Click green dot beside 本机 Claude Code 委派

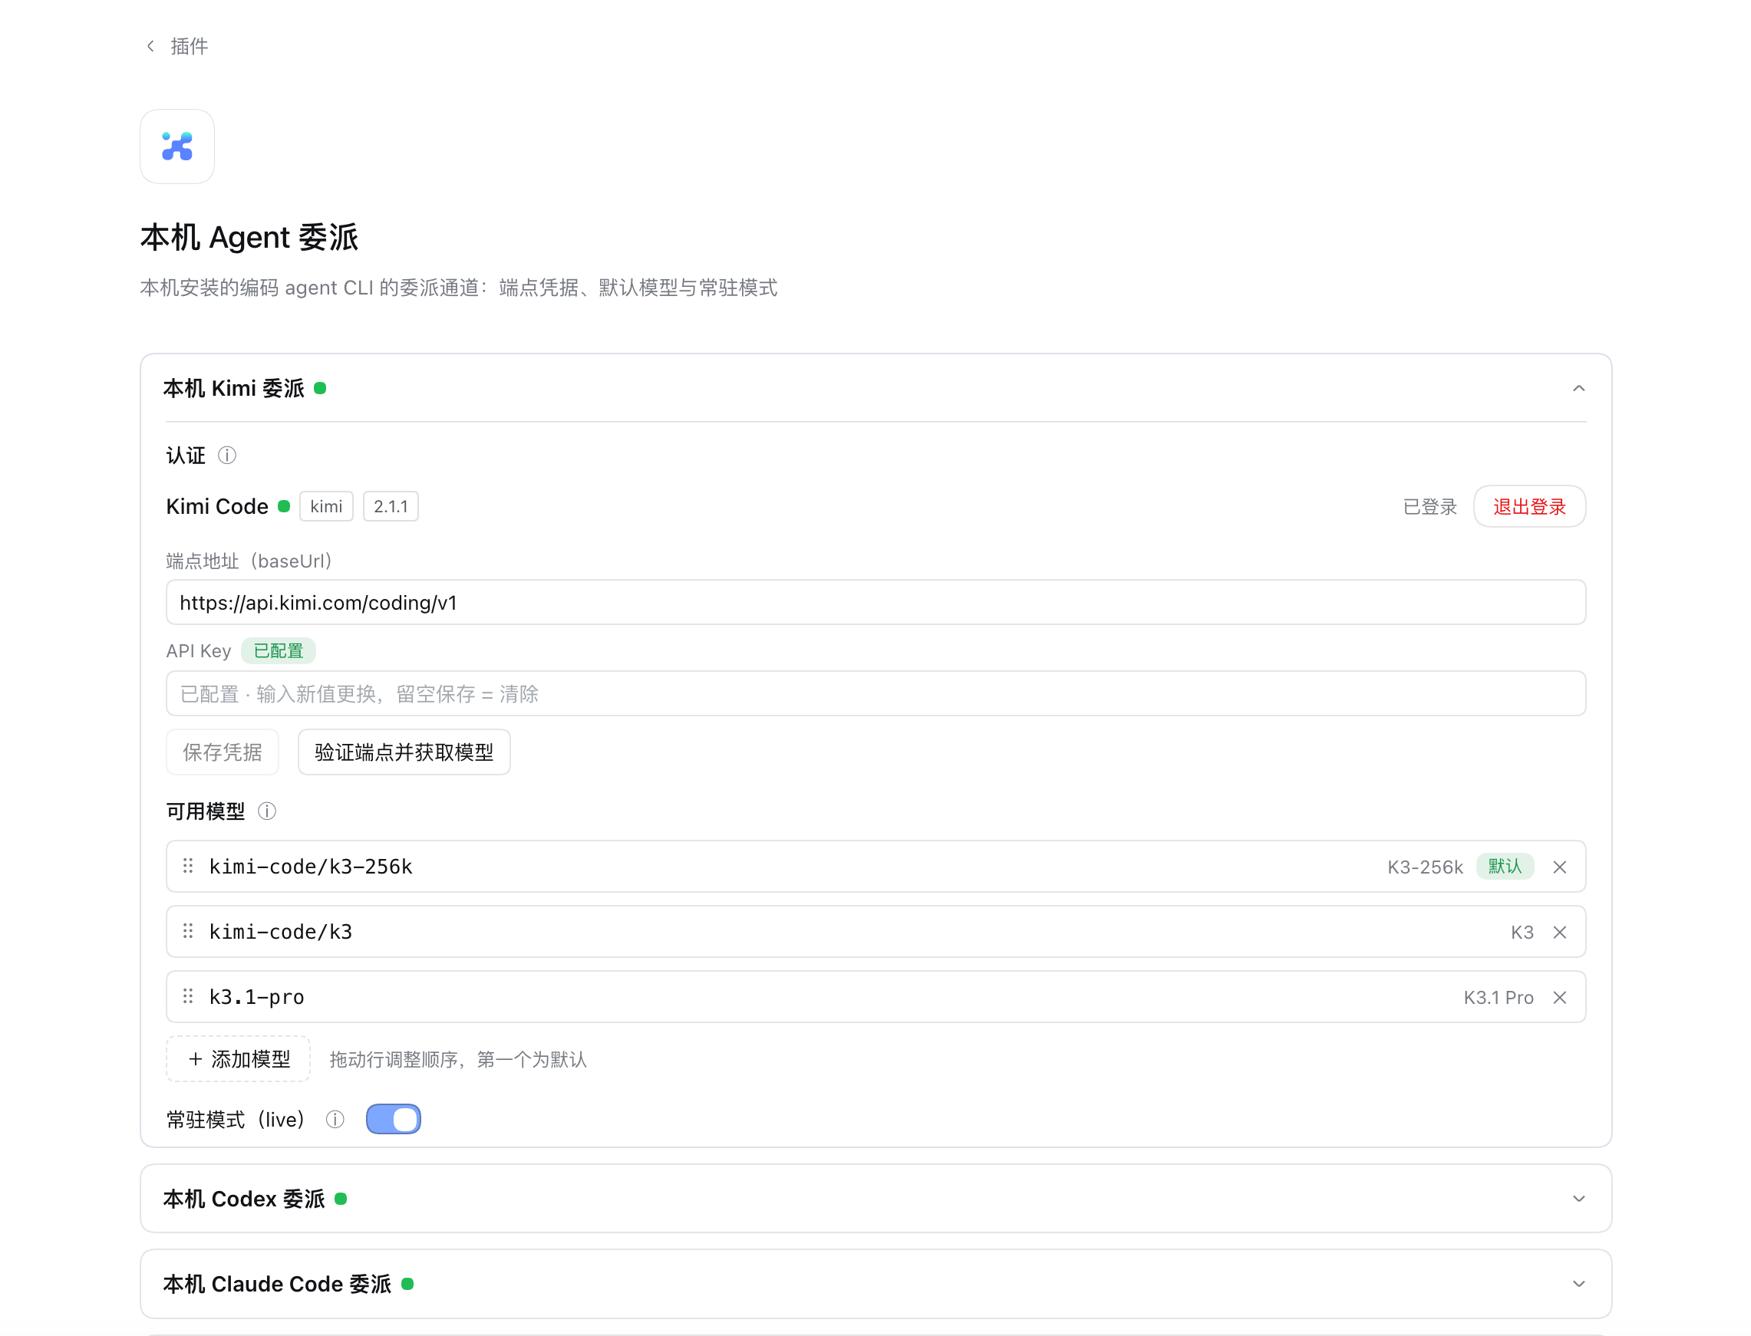click(x=407, y=1284)
